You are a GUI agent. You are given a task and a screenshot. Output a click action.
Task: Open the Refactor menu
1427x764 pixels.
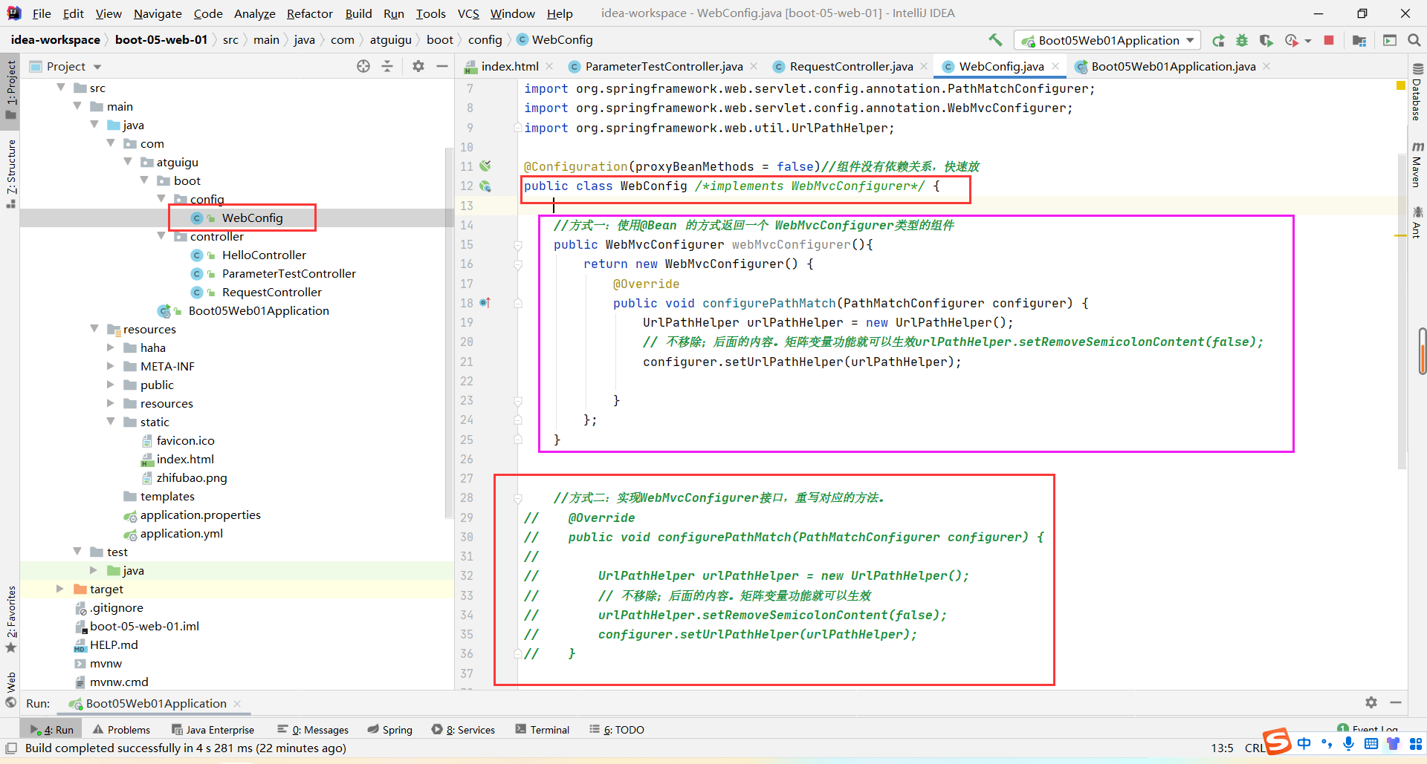click(x=309, y=13)
